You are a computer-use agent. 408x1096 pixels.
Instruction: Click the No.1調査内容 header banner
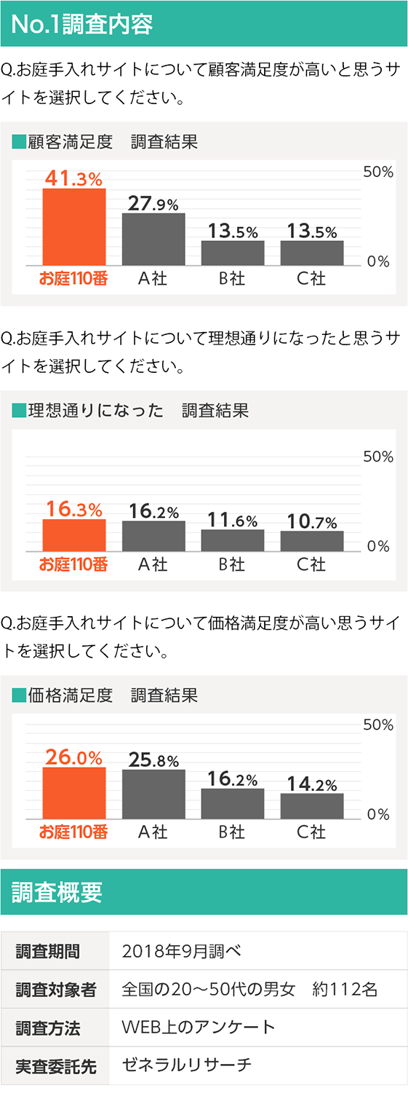click(x=204, y=24)
